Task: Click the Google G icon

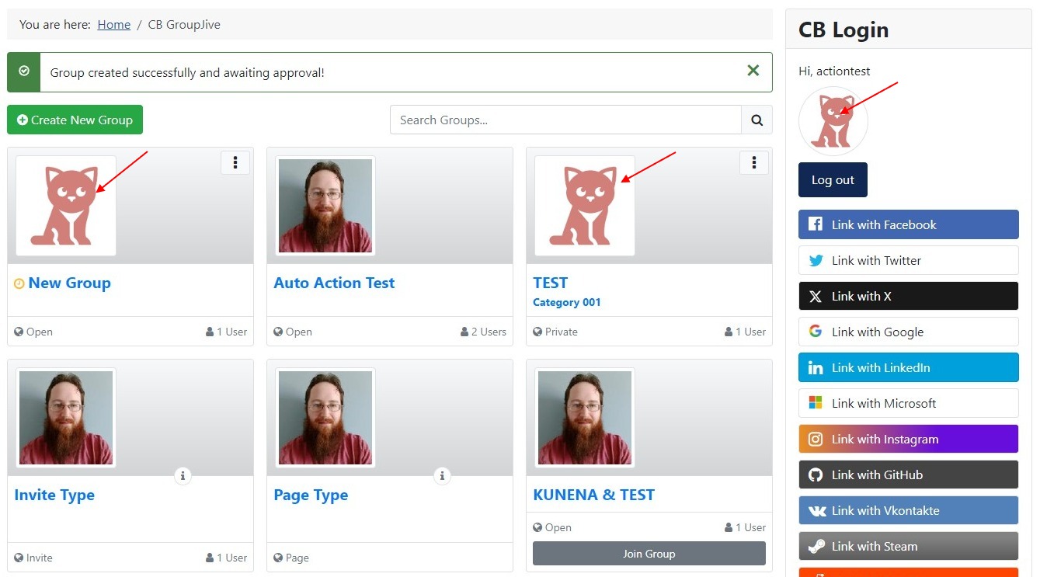Action: click(x=816, y=332)
